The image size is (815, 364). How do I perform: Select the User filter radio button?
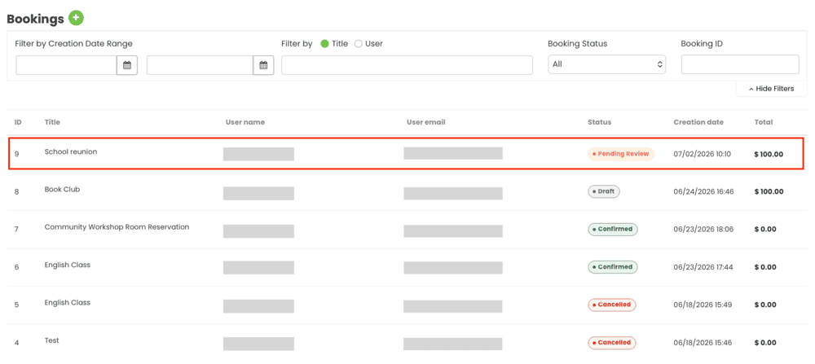point(358,44)
